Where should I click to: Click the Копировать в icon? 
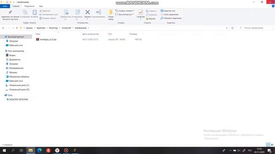pos(77,15)
